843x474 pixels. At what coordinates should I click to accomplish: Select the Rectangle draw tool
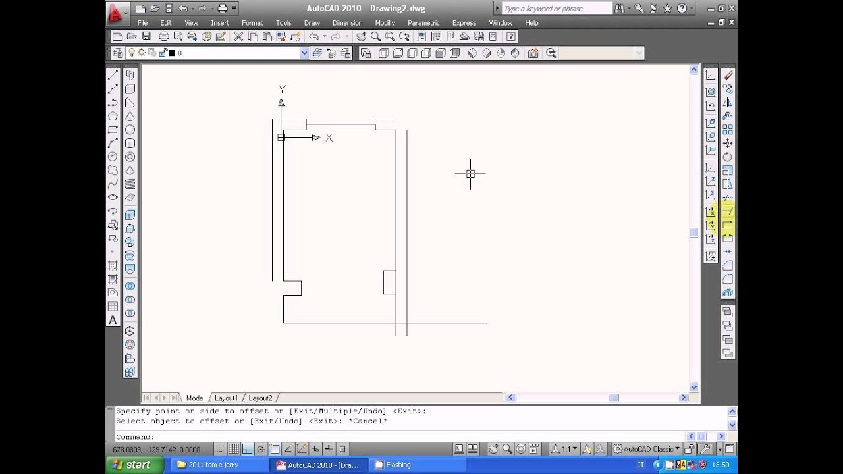113,130
